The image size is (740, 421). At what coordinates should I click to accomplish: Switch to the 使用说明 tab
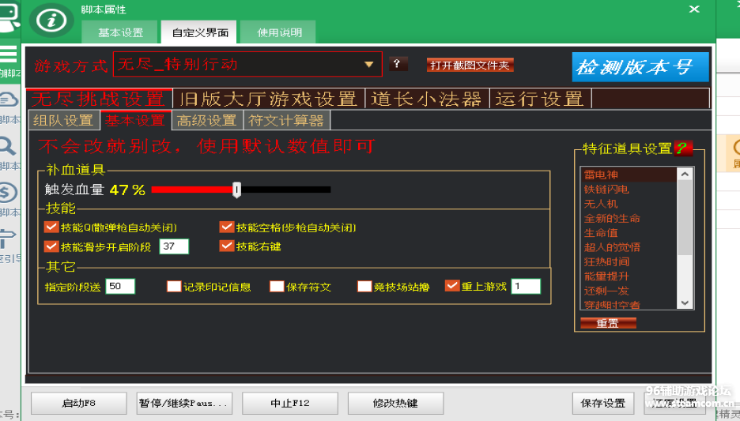(278, 32)
